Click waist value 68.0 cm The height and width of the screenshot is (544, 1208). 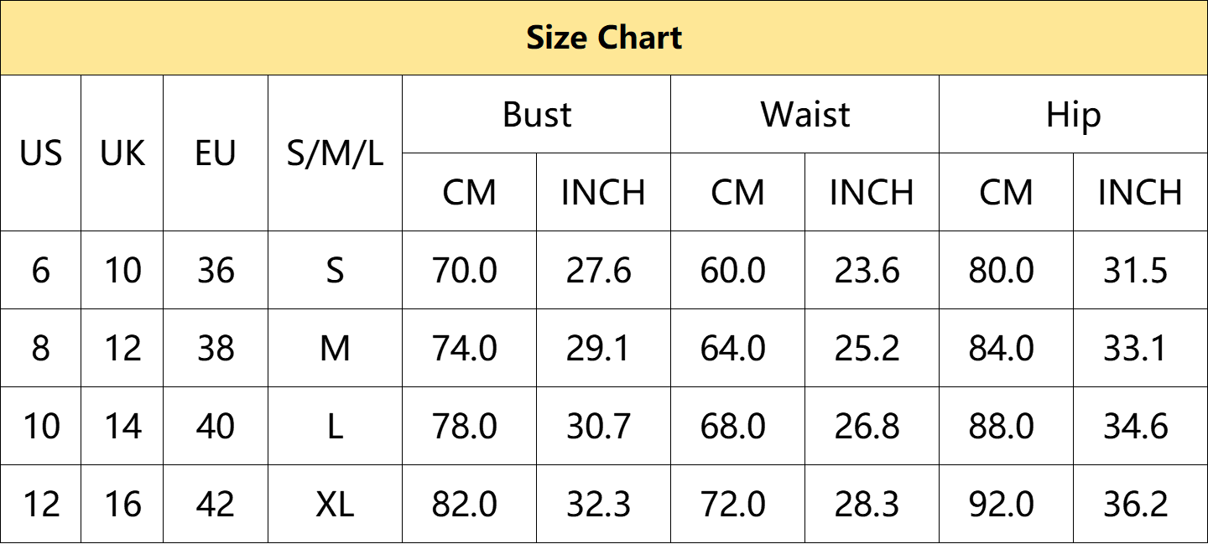(x=733, y=426)
